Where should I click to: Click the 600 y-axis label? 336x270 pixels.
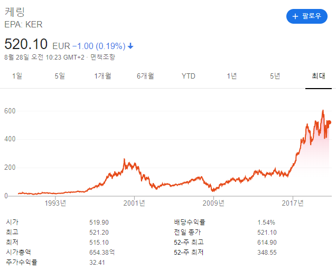[x=10, y=111]
